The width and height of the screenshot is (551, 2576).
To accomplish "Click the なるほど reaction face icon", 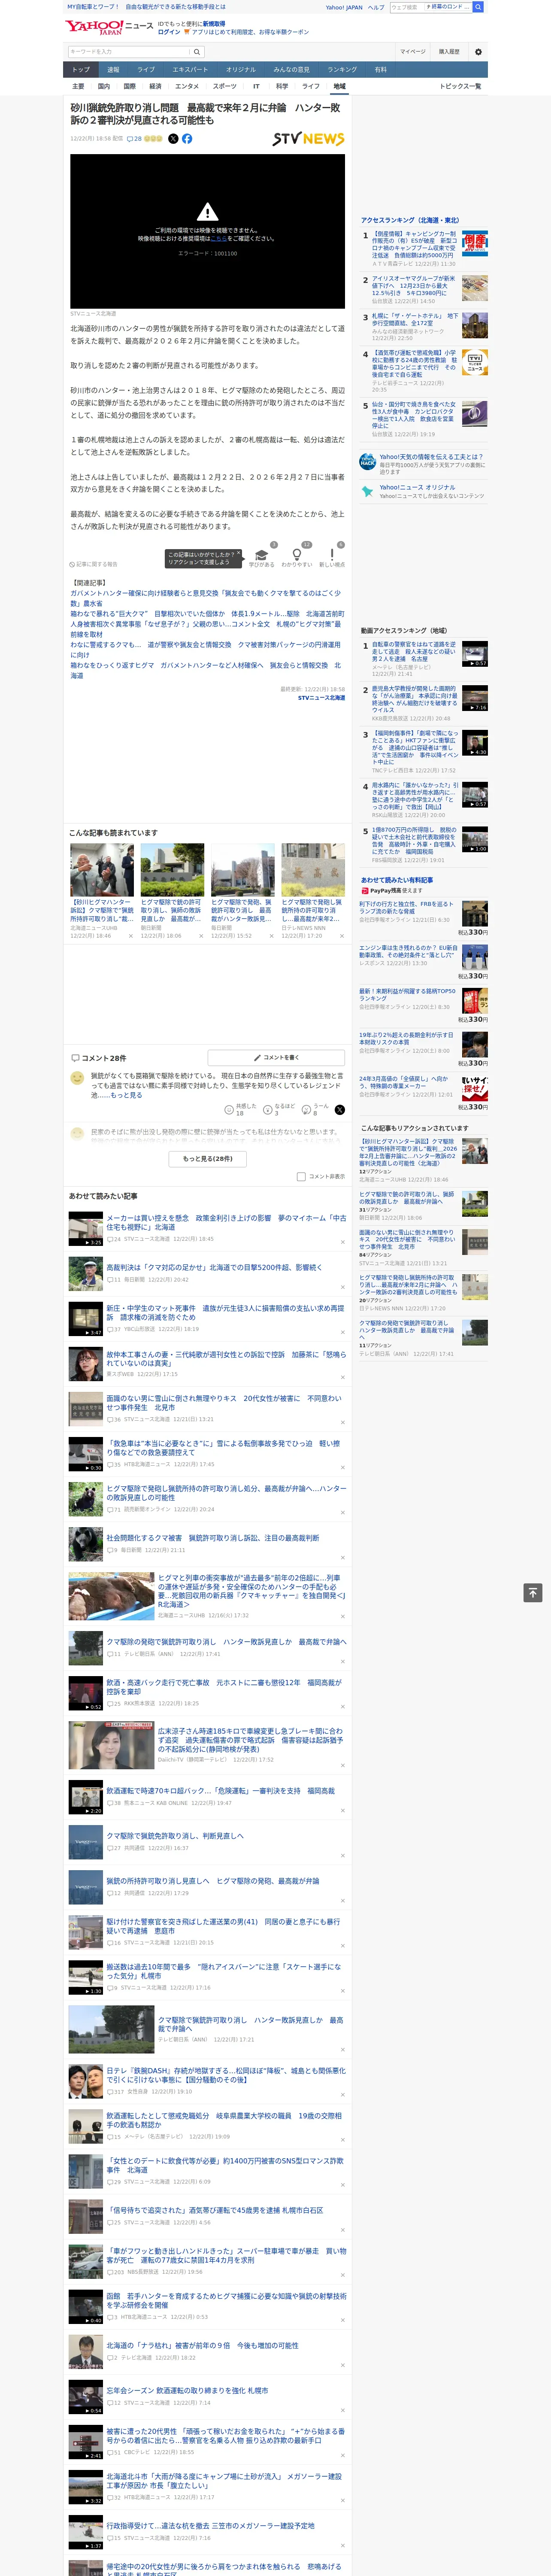I will click(268, 1110).
